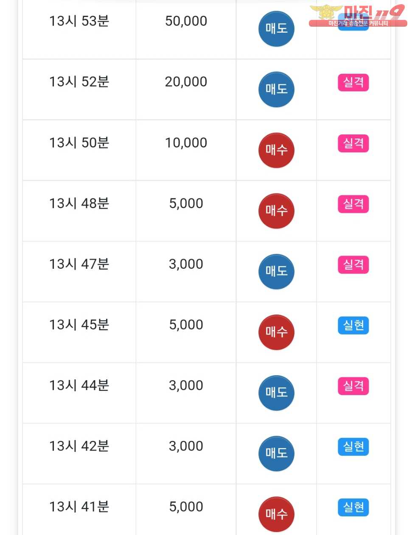Click the blue 실현 badge for 13시 45분
The height and width of the screenshot is (535, 412).
click(353, 326)
